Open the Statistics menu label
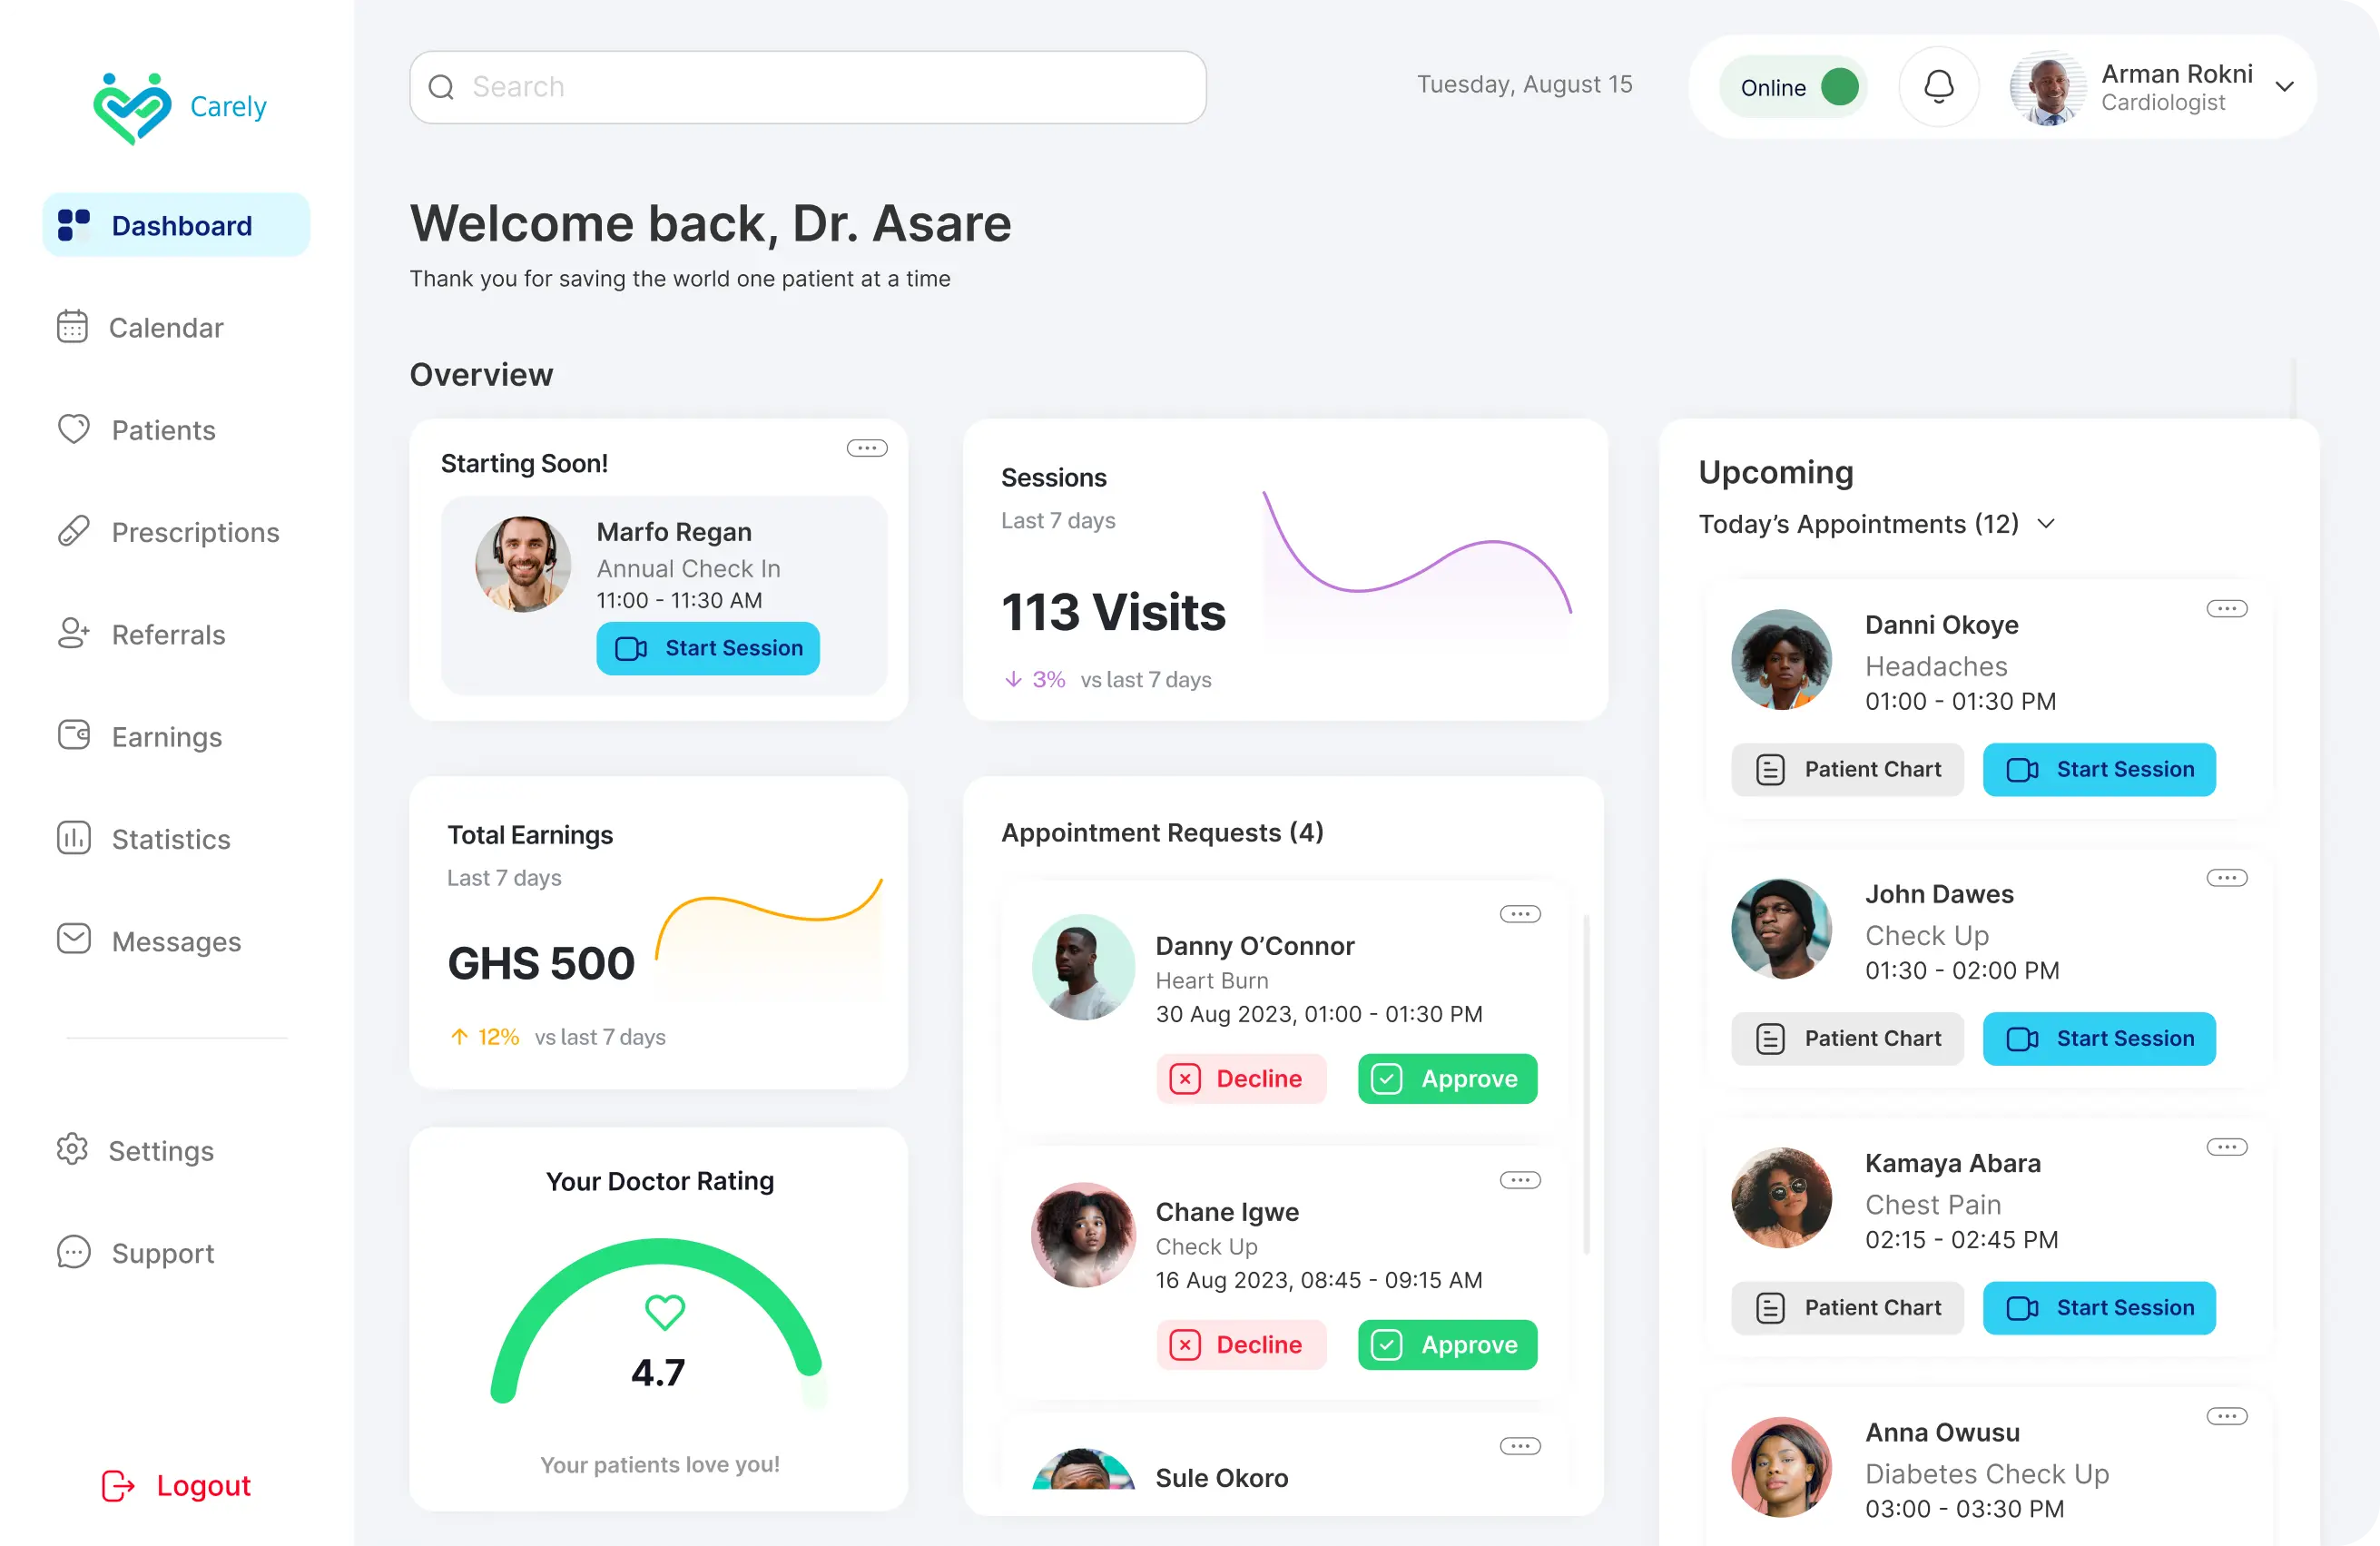 171,839
